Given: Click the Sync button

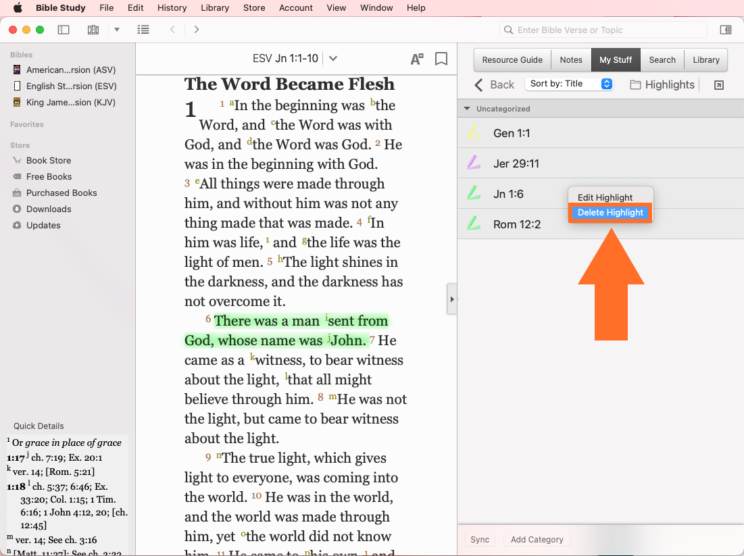Looking at the screenshot, I should point(480,540).
